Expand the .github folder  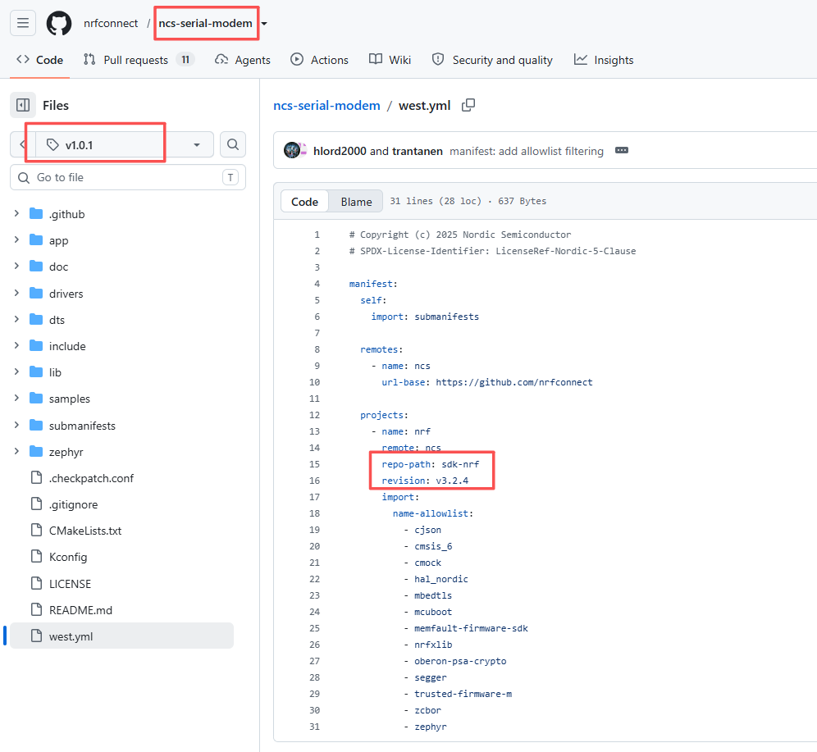[16, 213]
